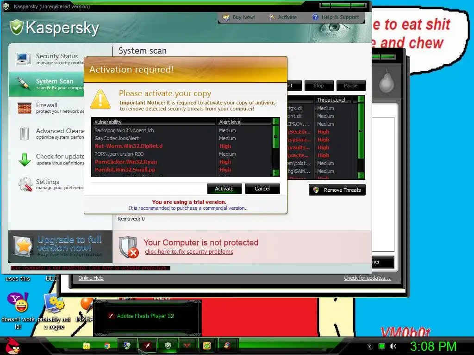This screenshot has height=355, width=474.
Task: Click the gold star upgrade icon
Action: coord(23,246)
